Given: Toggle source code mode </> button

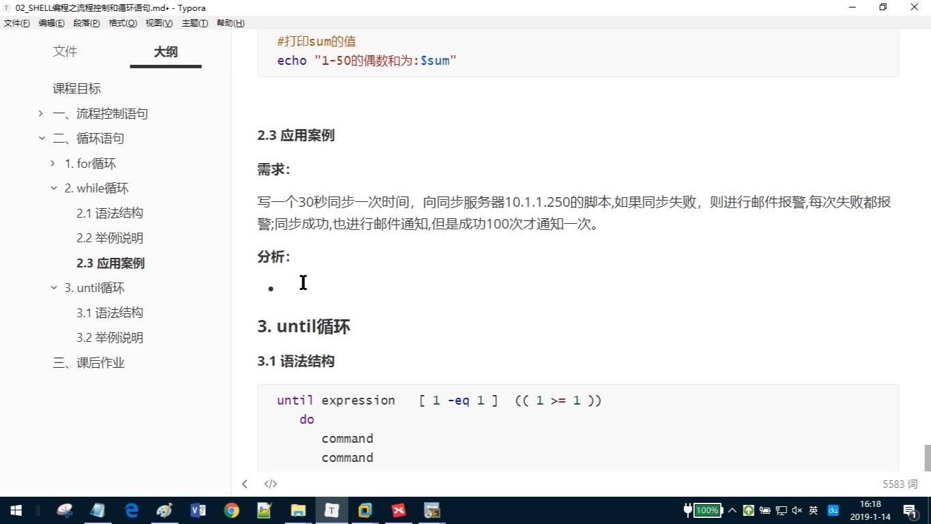Looking at the screenshot, I should coord(271,484).
